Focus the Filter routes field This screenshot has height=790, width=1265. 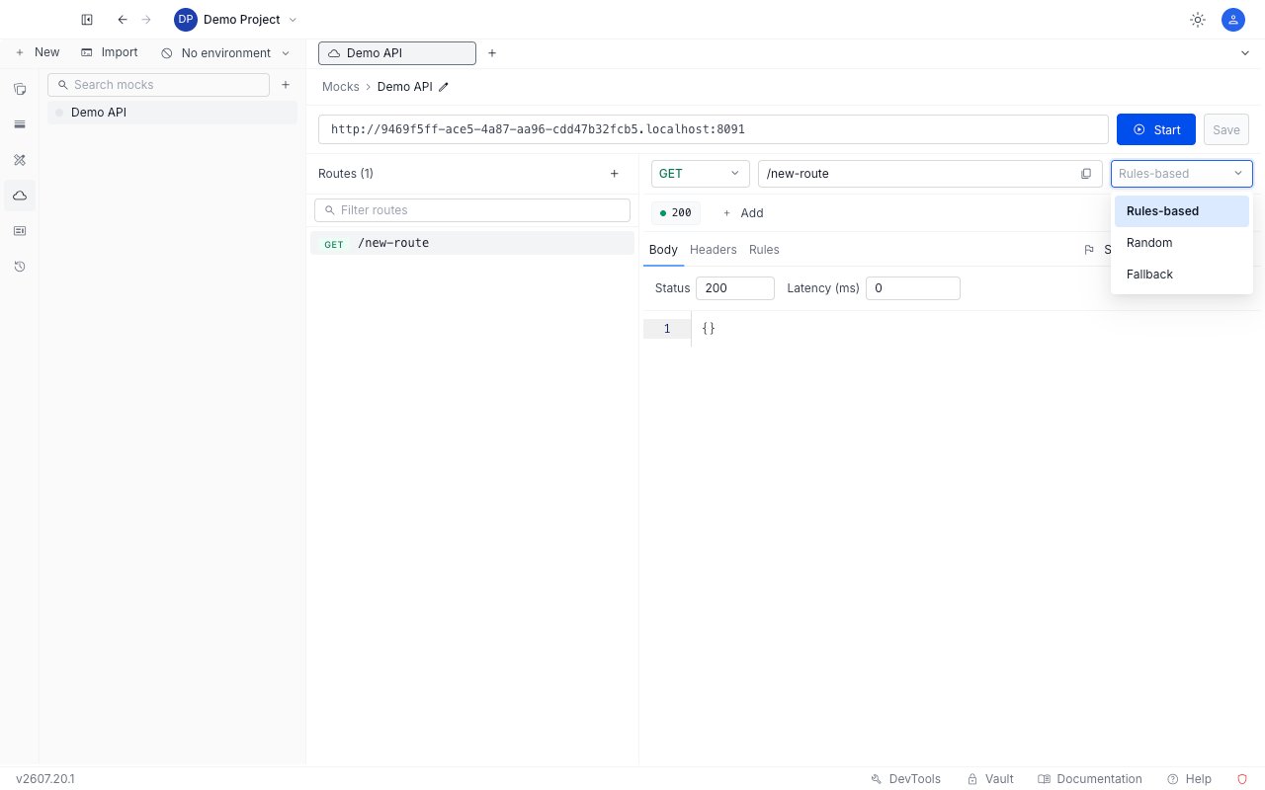pyautogui.click(x=472, y=210)
